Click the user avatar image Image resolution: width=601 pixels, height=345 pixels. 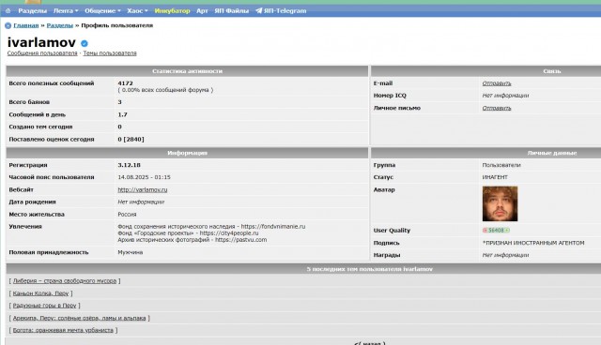[x=500, y=203]
